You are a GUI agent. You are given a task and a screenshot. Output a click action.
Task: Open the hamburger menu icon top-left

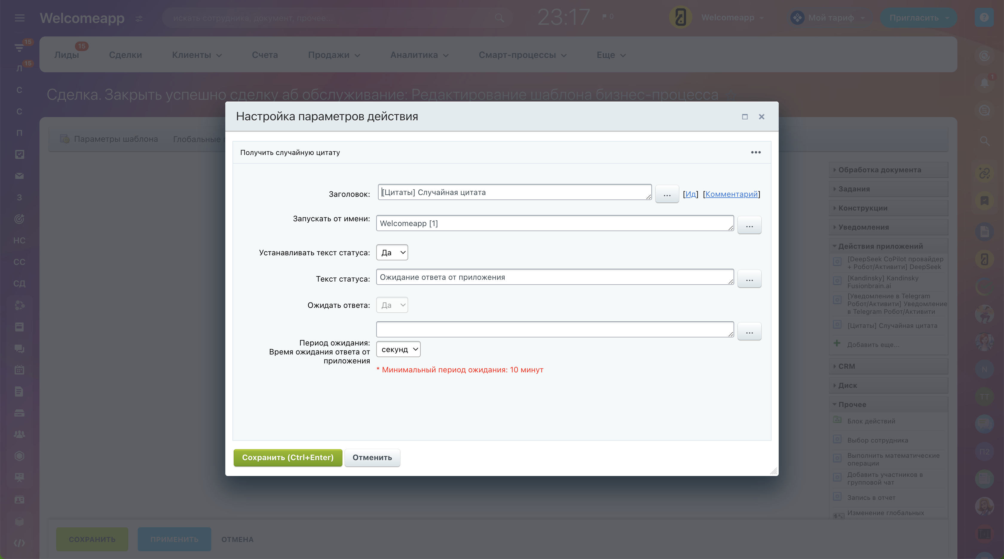[19, 18]
